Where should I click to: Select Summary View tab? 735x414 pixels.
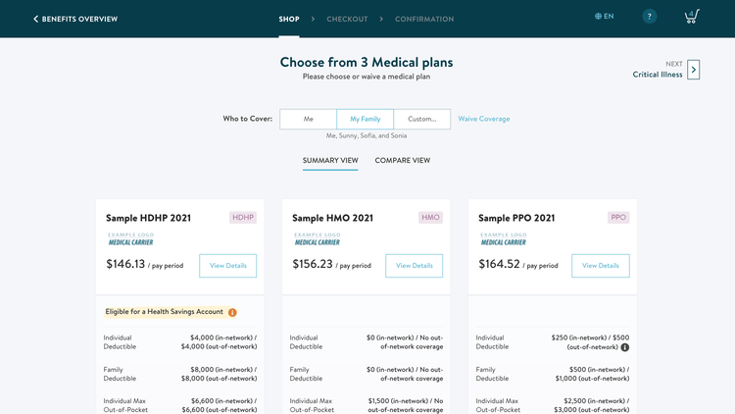[x=330, y=161]
